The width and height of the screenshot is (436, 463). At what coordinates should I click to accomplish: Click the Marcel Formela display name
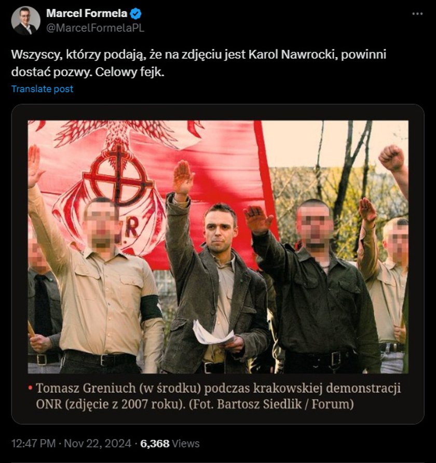point(87,13)
